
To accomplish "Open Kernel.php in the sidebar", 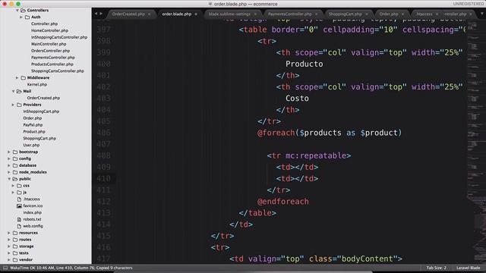I will [37, 84].
